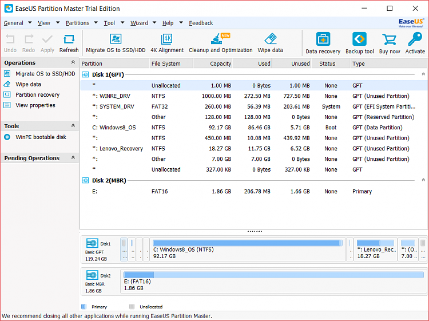Open the Partitions menu dropdown arrow

pyautogui.click(x=96, y=23)
